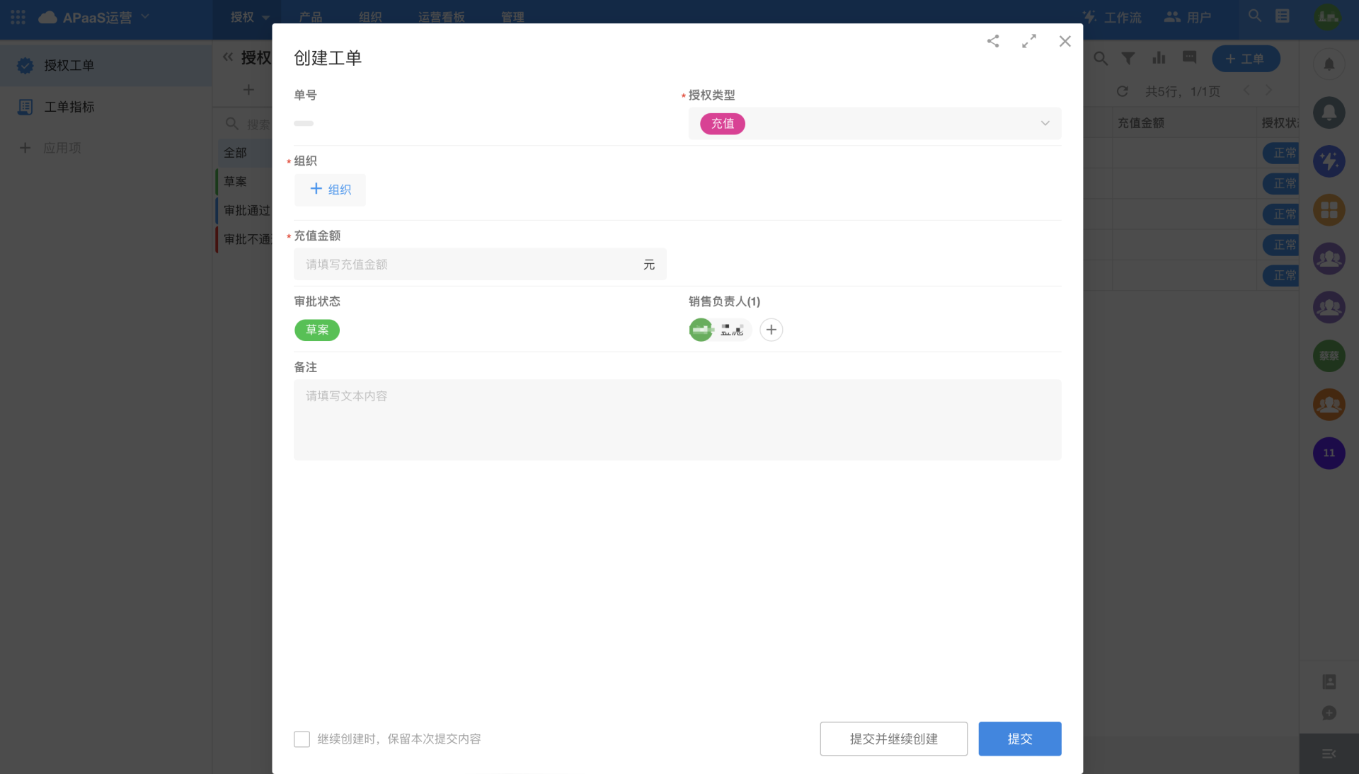This screenshot has height=774, width=1359.
Task: Expand dialog with fullscreen arrows icon
Action: (x=1029, y=41)
